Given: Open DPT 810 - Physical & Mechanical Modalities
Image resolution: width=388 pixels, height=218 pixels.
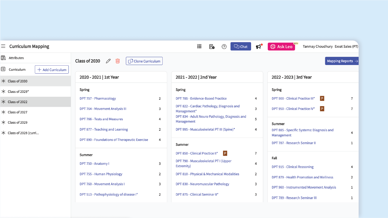Looking at the screenshot, I should click(207, 174).
